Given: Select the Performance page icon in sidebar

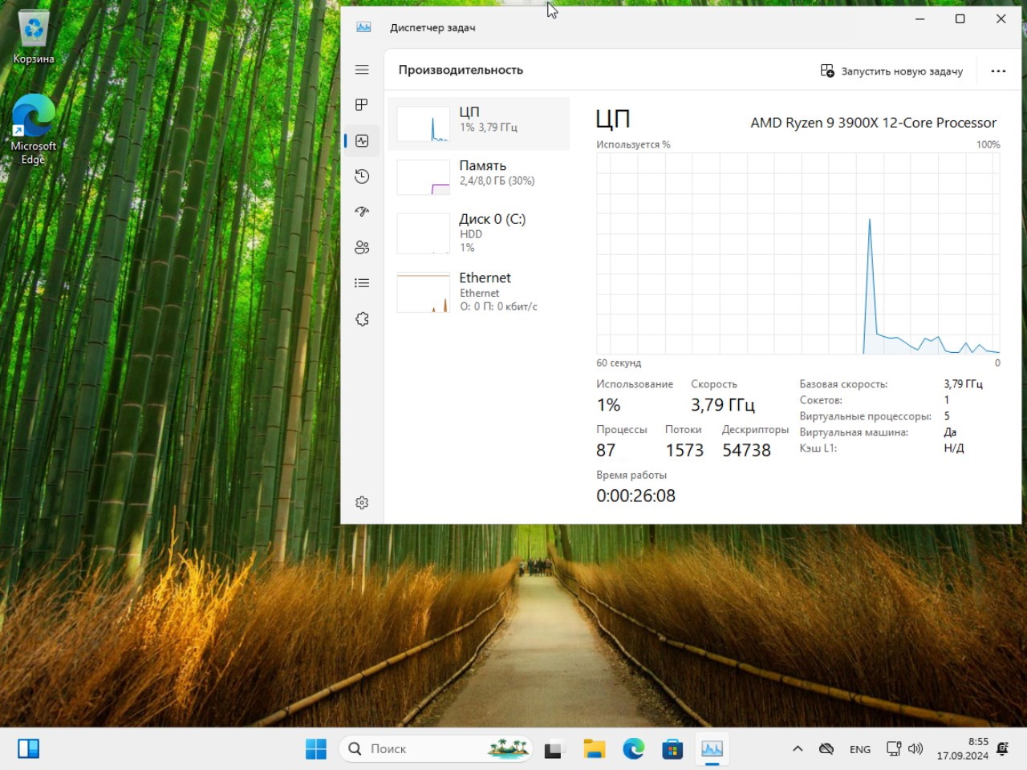Looking at the screenshot, I should coord(362,141).
